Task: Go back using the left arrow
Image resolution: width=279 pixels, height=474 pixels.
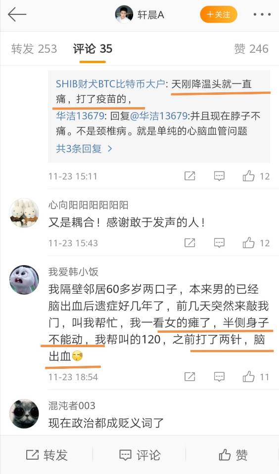Action: click(17, 14)
